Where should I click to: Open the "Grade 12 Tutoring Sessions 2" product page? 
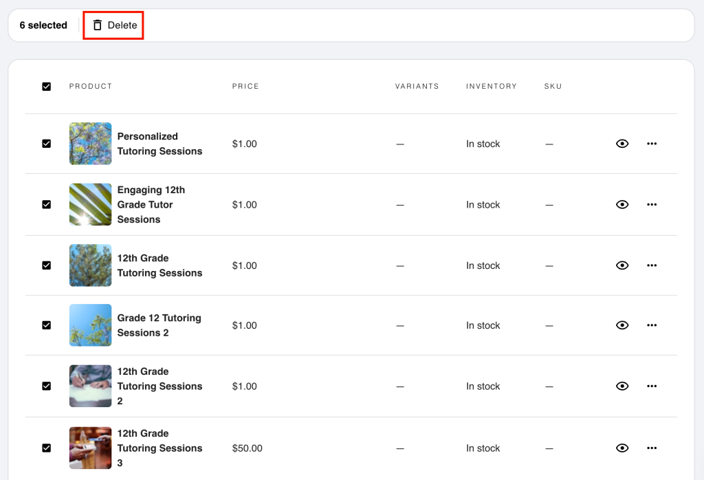coord(159,325)
